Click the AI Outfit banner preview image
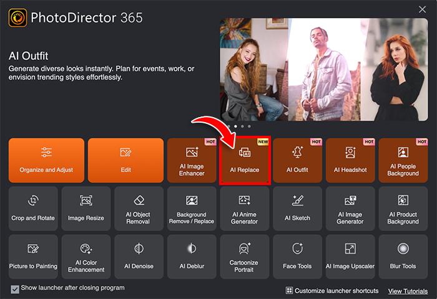The height and width of the screenshot is (299, 437). [x=323, y=69]
